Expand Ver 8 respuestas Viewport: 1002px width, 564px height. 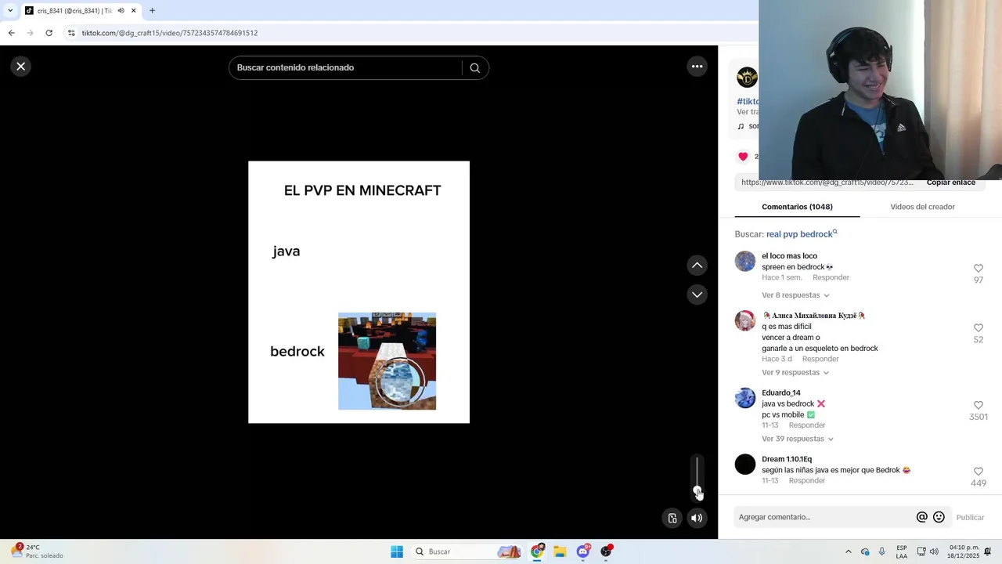(x=795, y=295)
